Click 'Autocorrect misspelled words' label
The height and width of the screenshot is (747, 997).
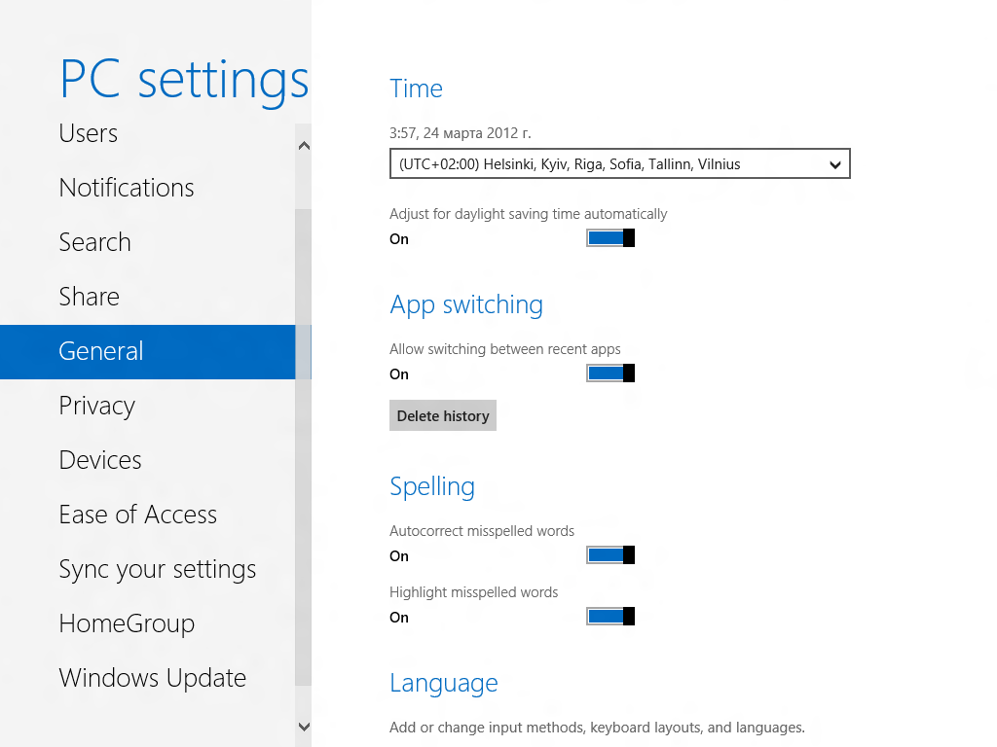click(x=482, y=531)
